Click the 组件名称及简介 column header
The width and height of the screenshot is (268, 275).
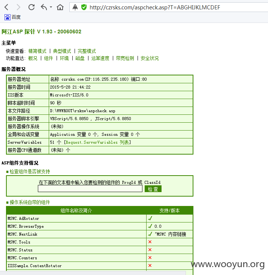(x=76, y=210)
